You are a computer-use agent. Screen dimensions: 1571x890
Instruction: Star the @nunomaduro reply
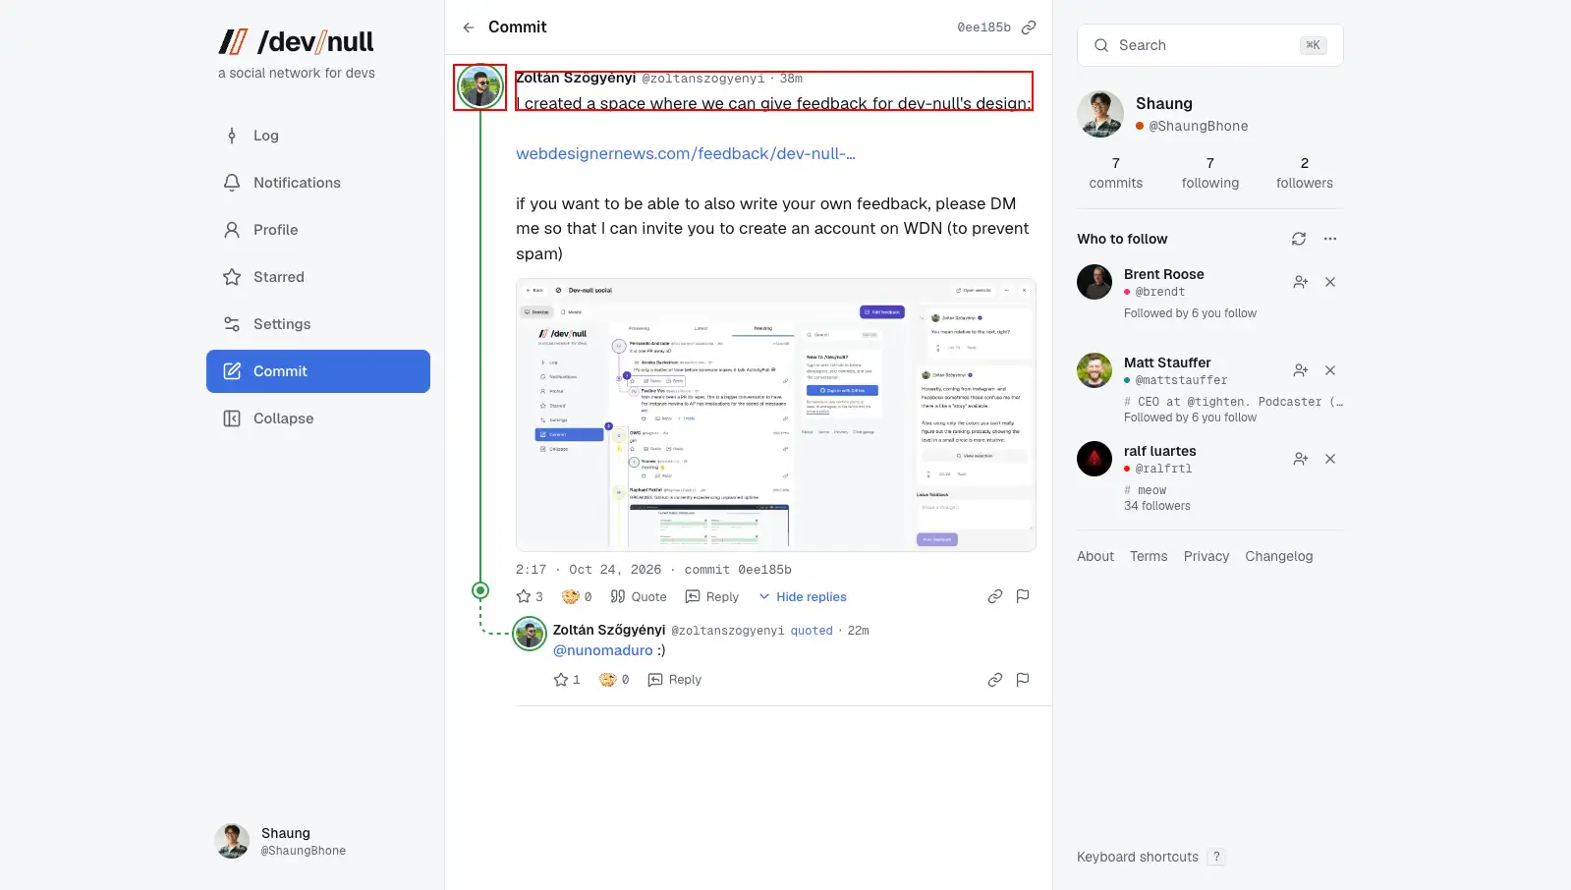[x=567, y=680]
